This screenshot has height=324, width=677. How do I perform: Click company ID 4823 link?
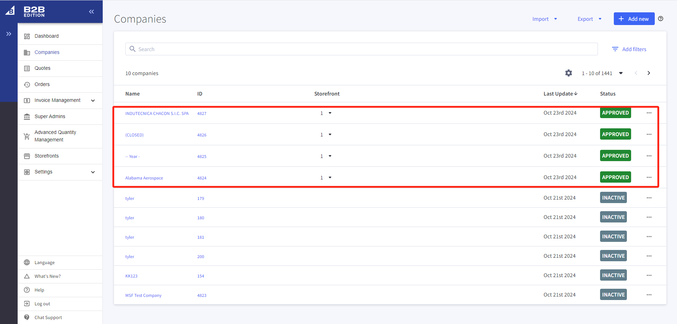click(x=202, y=295)
